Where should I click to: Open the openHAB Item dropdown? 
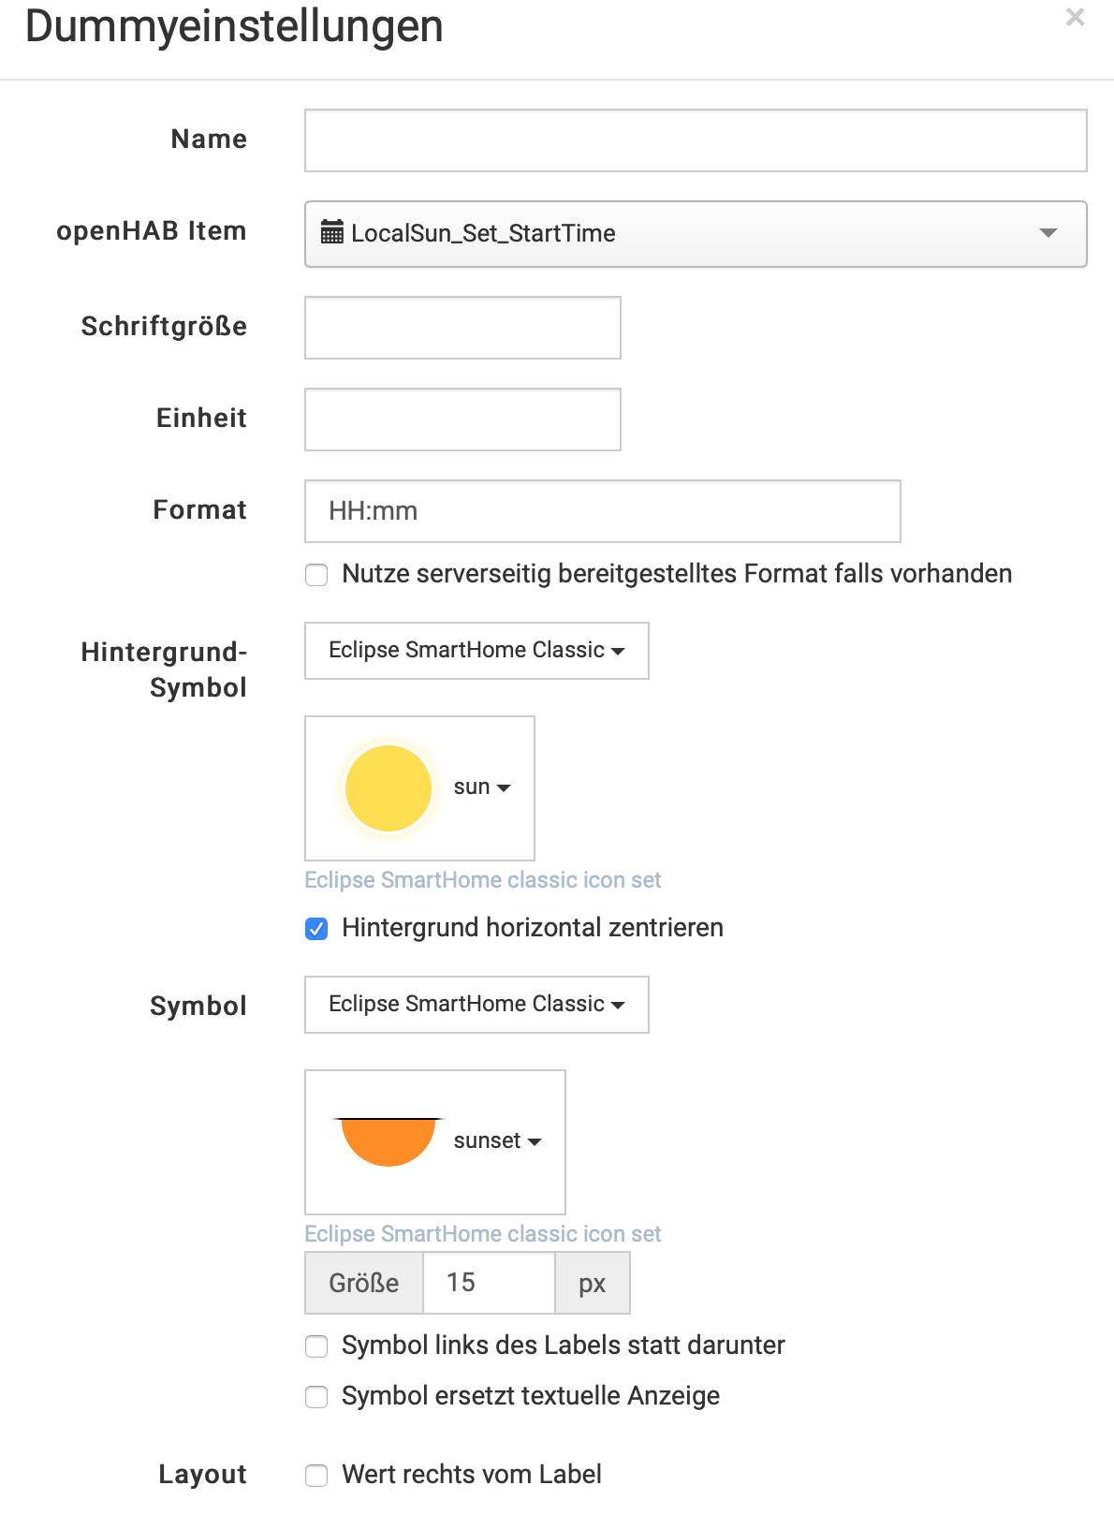[x=695, y=234]
